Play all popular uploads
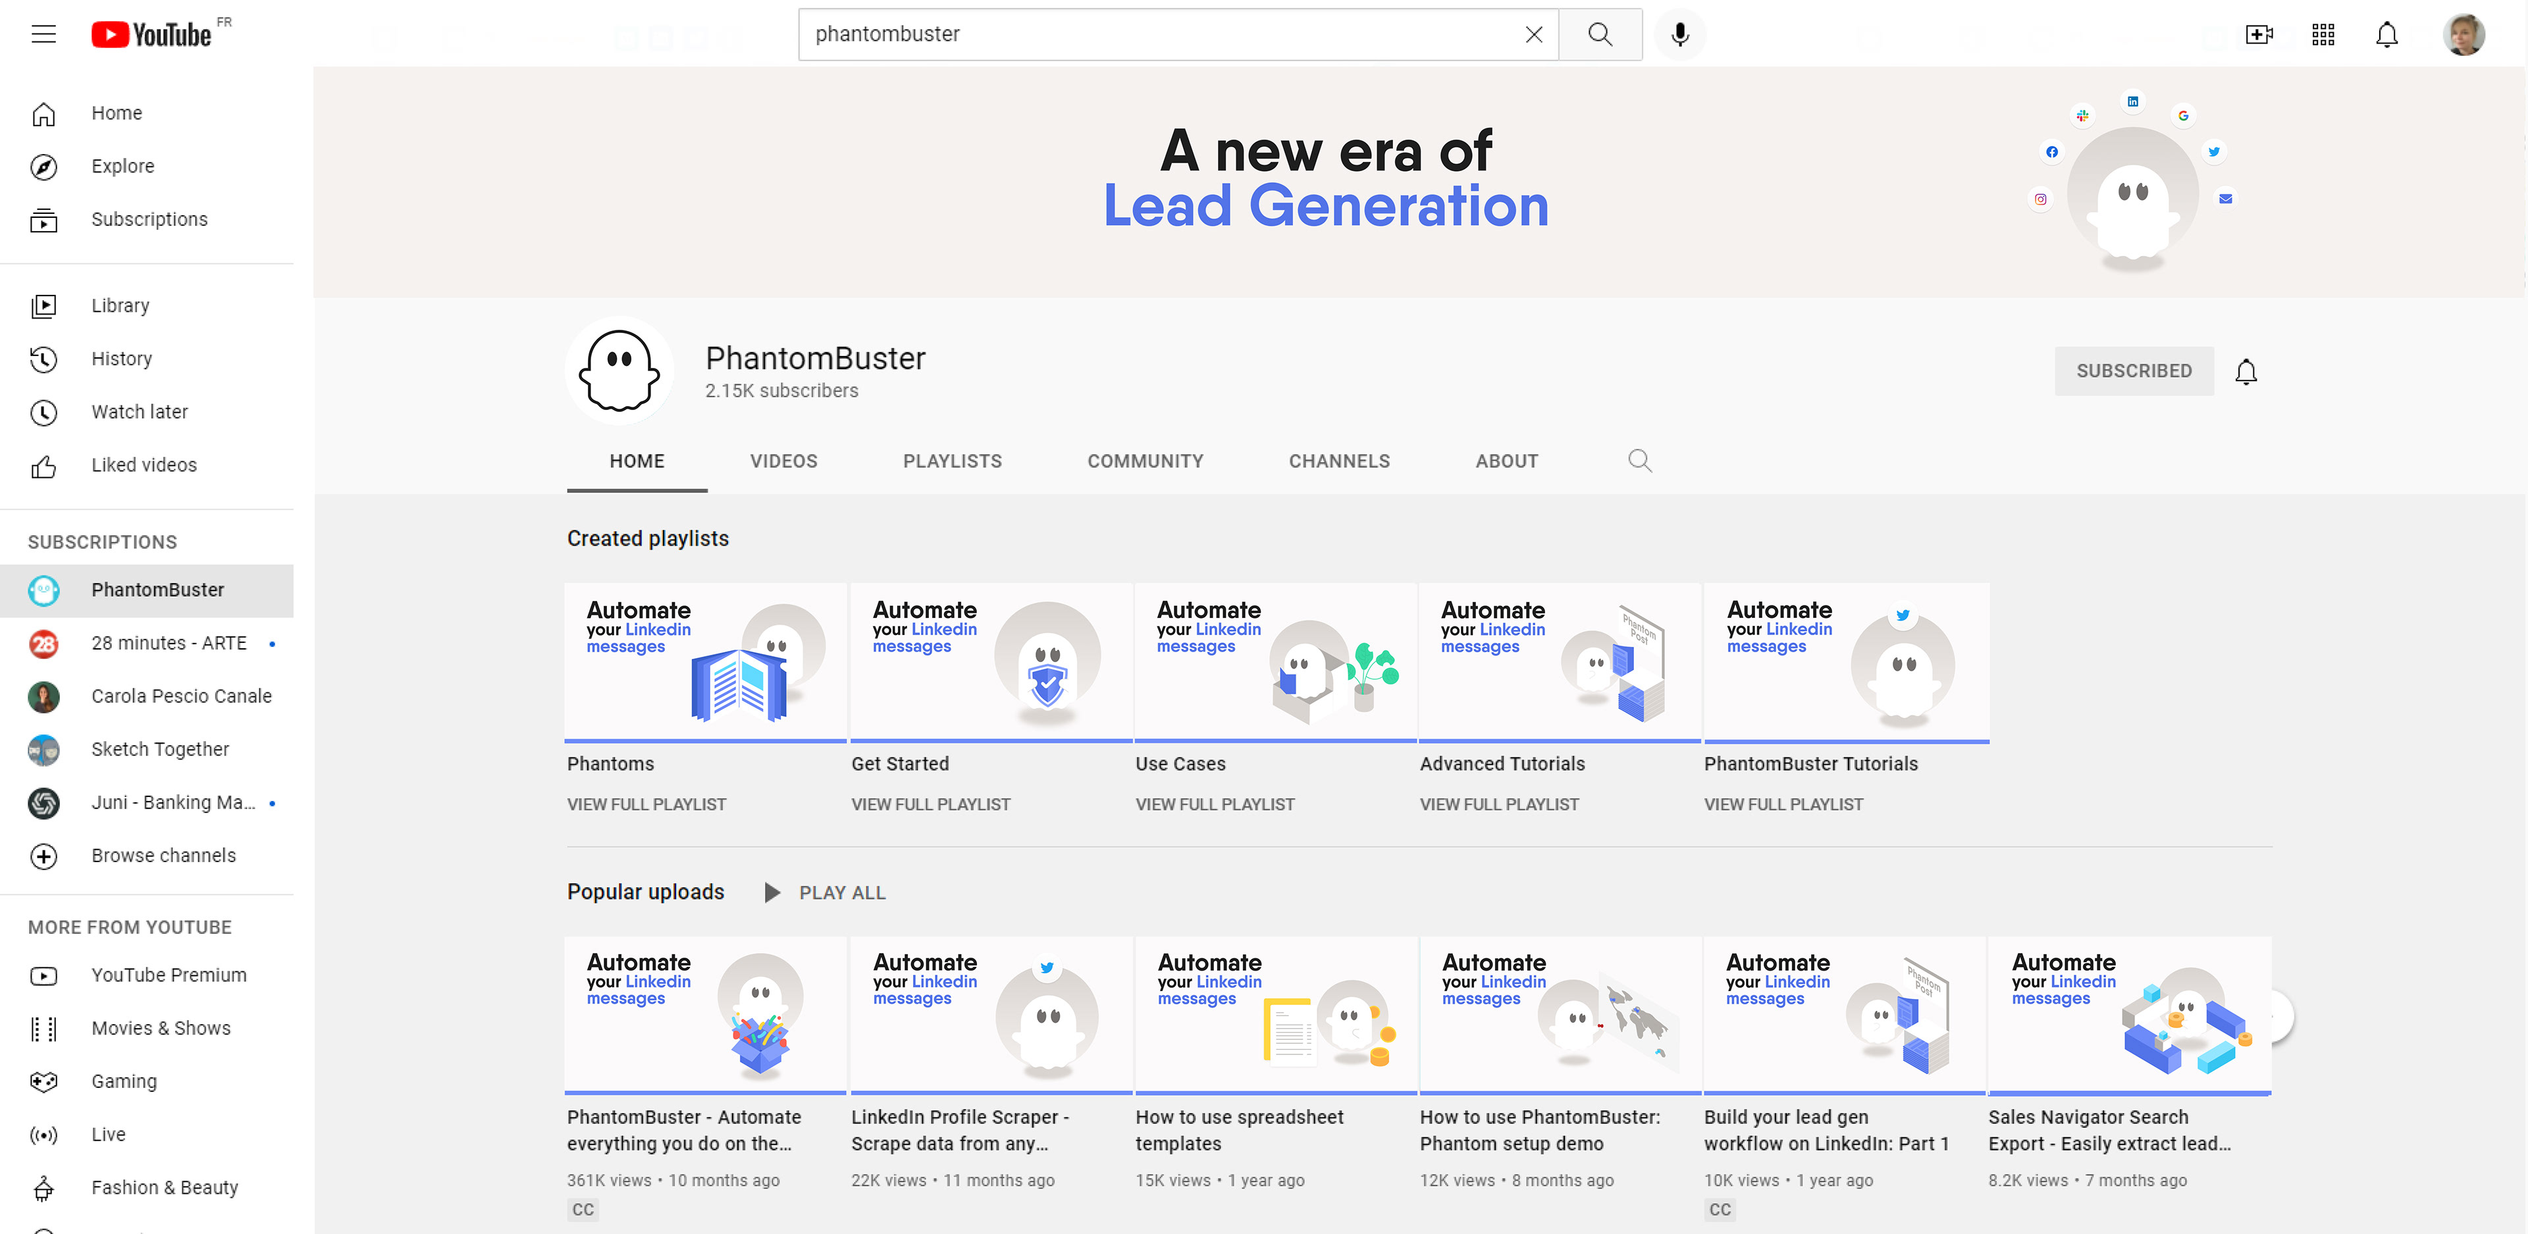This screenshot has width=2528, height=1234. [826, 892]
